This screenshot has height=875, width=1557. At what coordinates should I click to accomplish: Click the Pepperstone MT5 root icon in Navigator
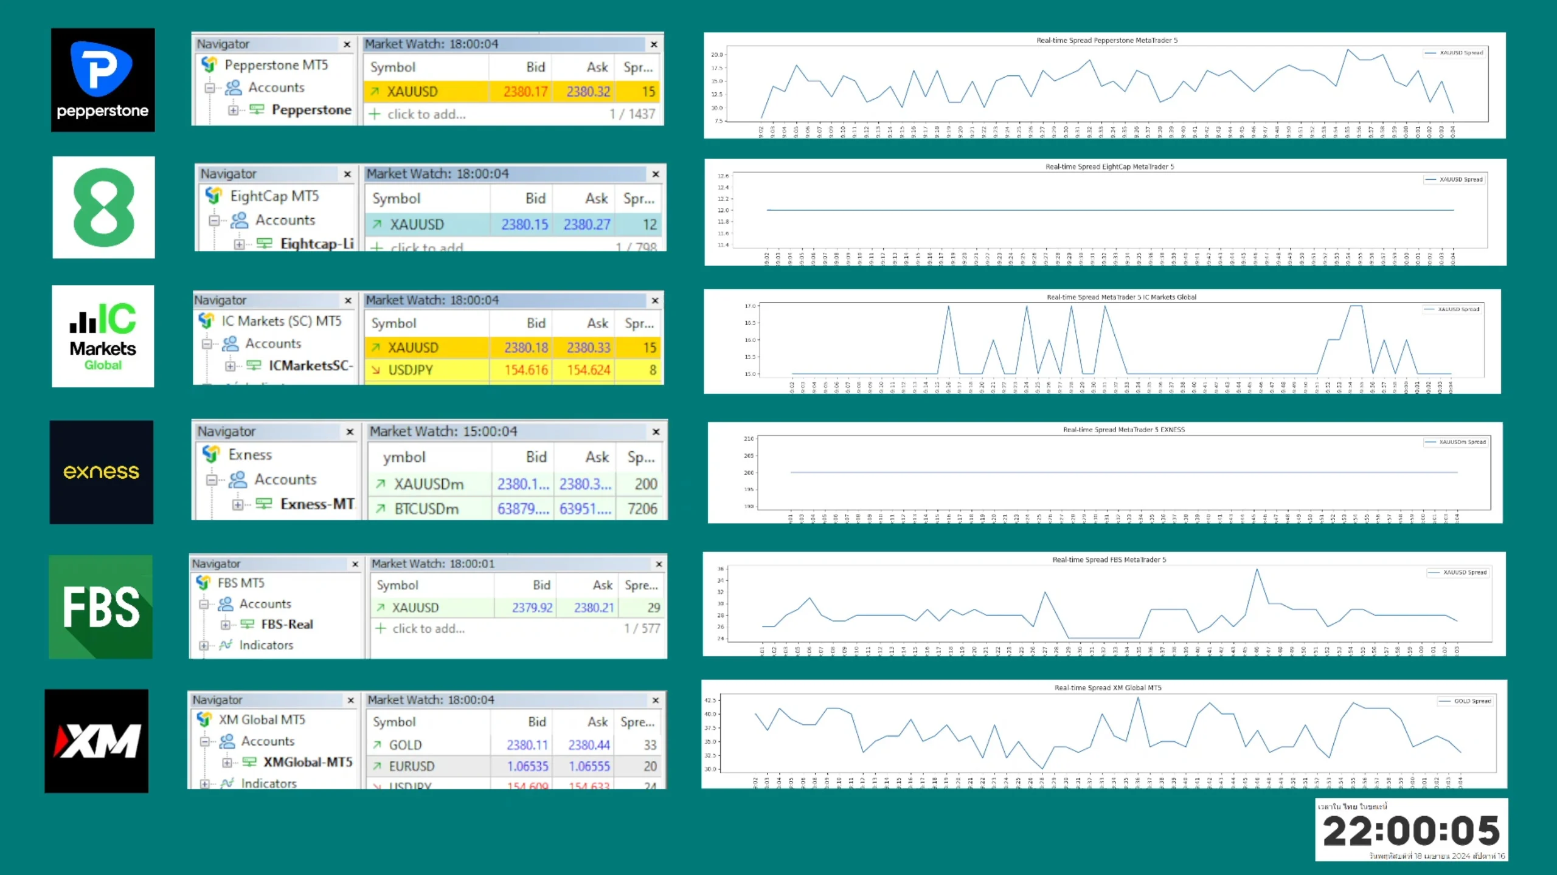209,64
